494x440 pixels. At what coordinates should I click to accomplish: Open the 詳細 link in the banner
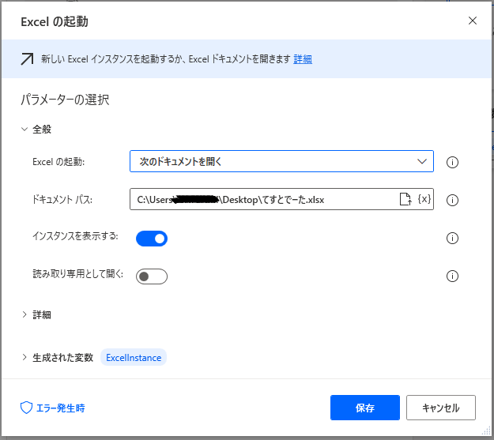tap(303, 58)
